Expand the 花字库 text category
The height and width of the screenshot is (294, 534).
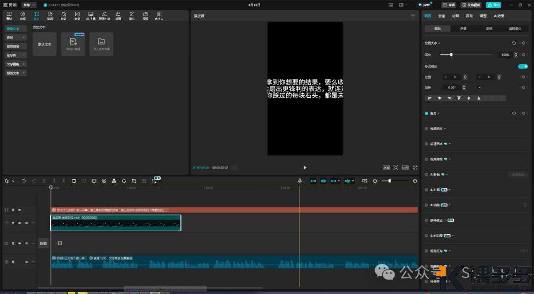tap(16, 55)
